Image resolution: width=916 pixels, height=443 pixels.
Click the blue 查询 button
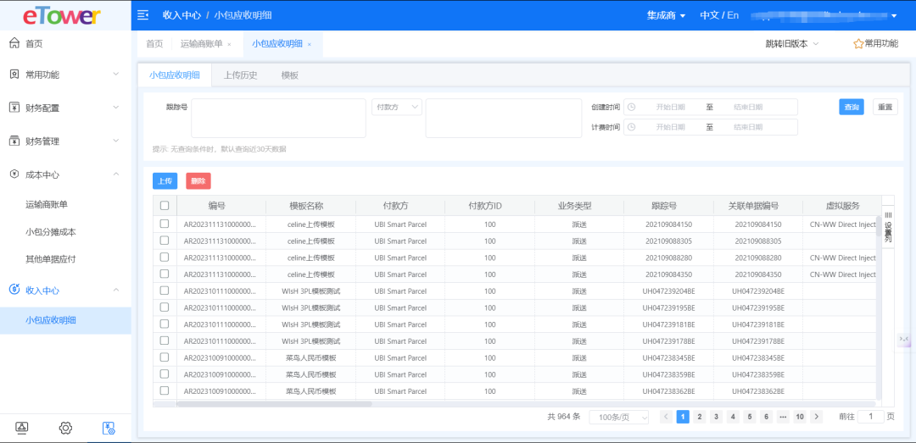851,107
